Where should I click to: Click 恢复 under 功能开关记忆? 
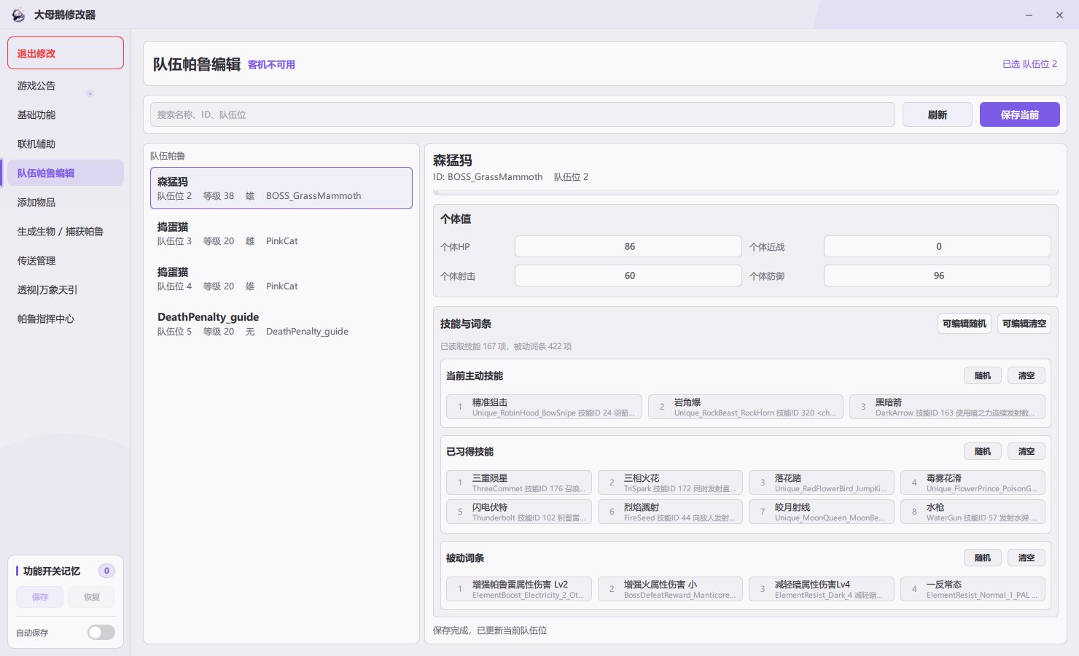[x=92, y=597]
